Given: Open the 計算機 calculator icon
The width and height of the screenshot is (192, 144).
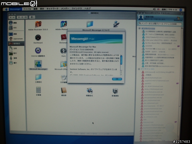Looking at the screenshot, I should [38, 90].
